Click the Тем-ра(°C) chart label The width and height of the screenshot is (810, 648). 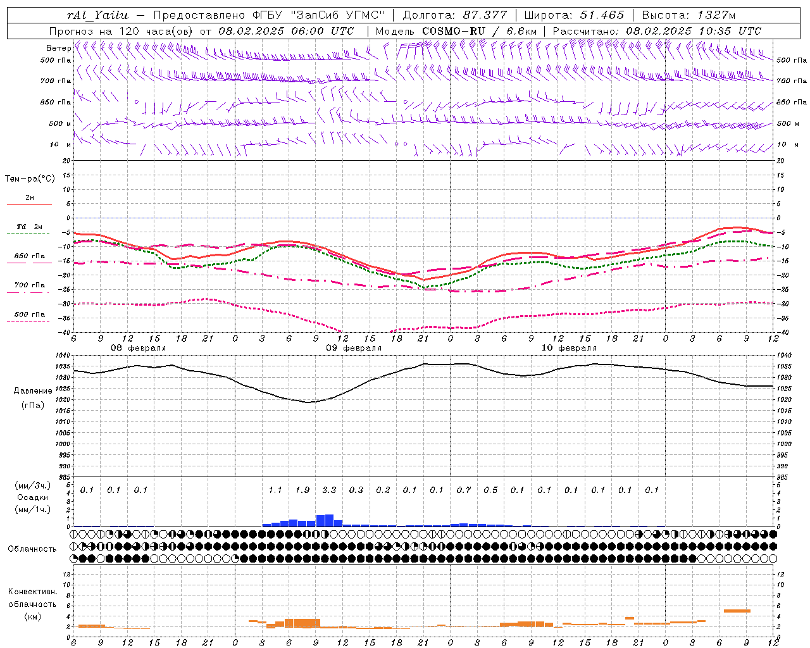(x=30, y=178)
